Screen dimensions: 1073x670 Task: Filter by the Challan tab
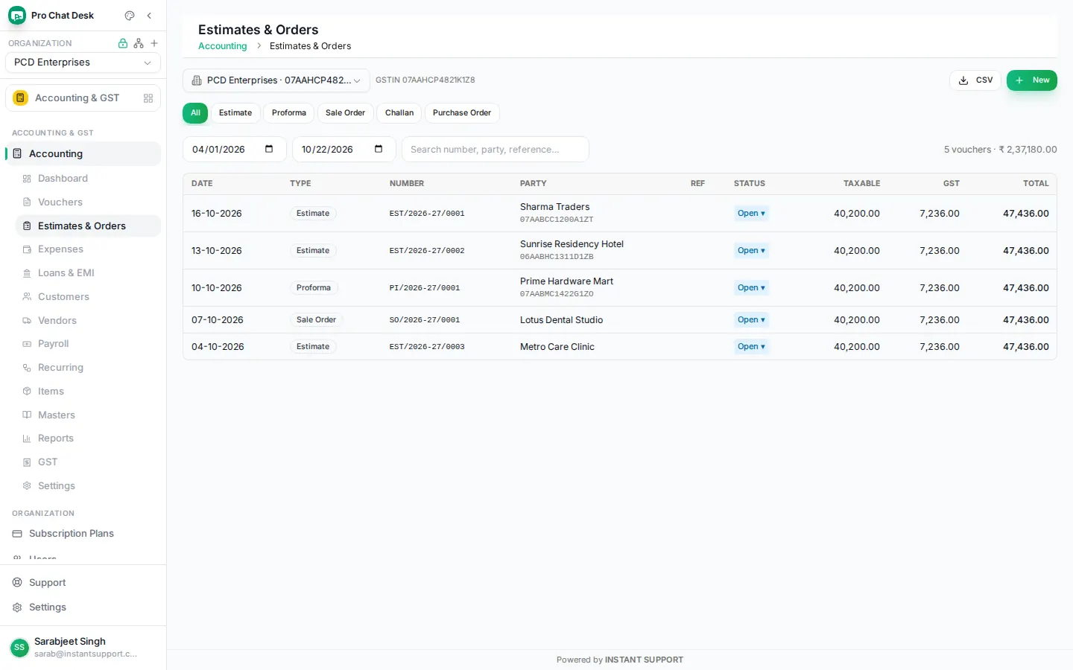pos(399,113)
